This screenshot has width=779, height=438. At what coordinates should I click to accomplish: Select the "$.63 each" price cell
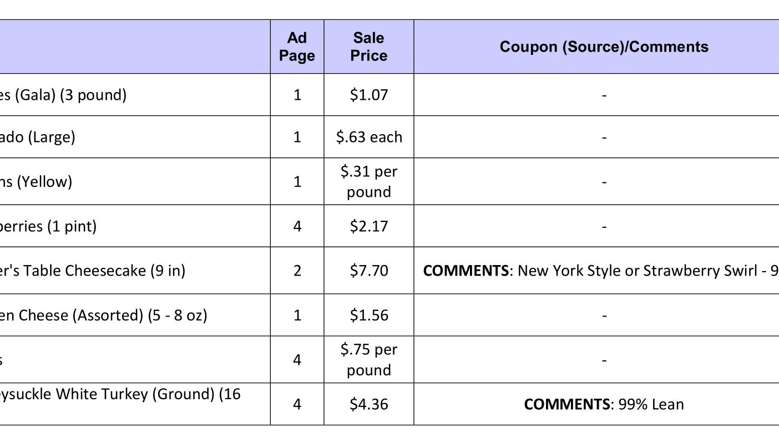[x=369, y=137]
